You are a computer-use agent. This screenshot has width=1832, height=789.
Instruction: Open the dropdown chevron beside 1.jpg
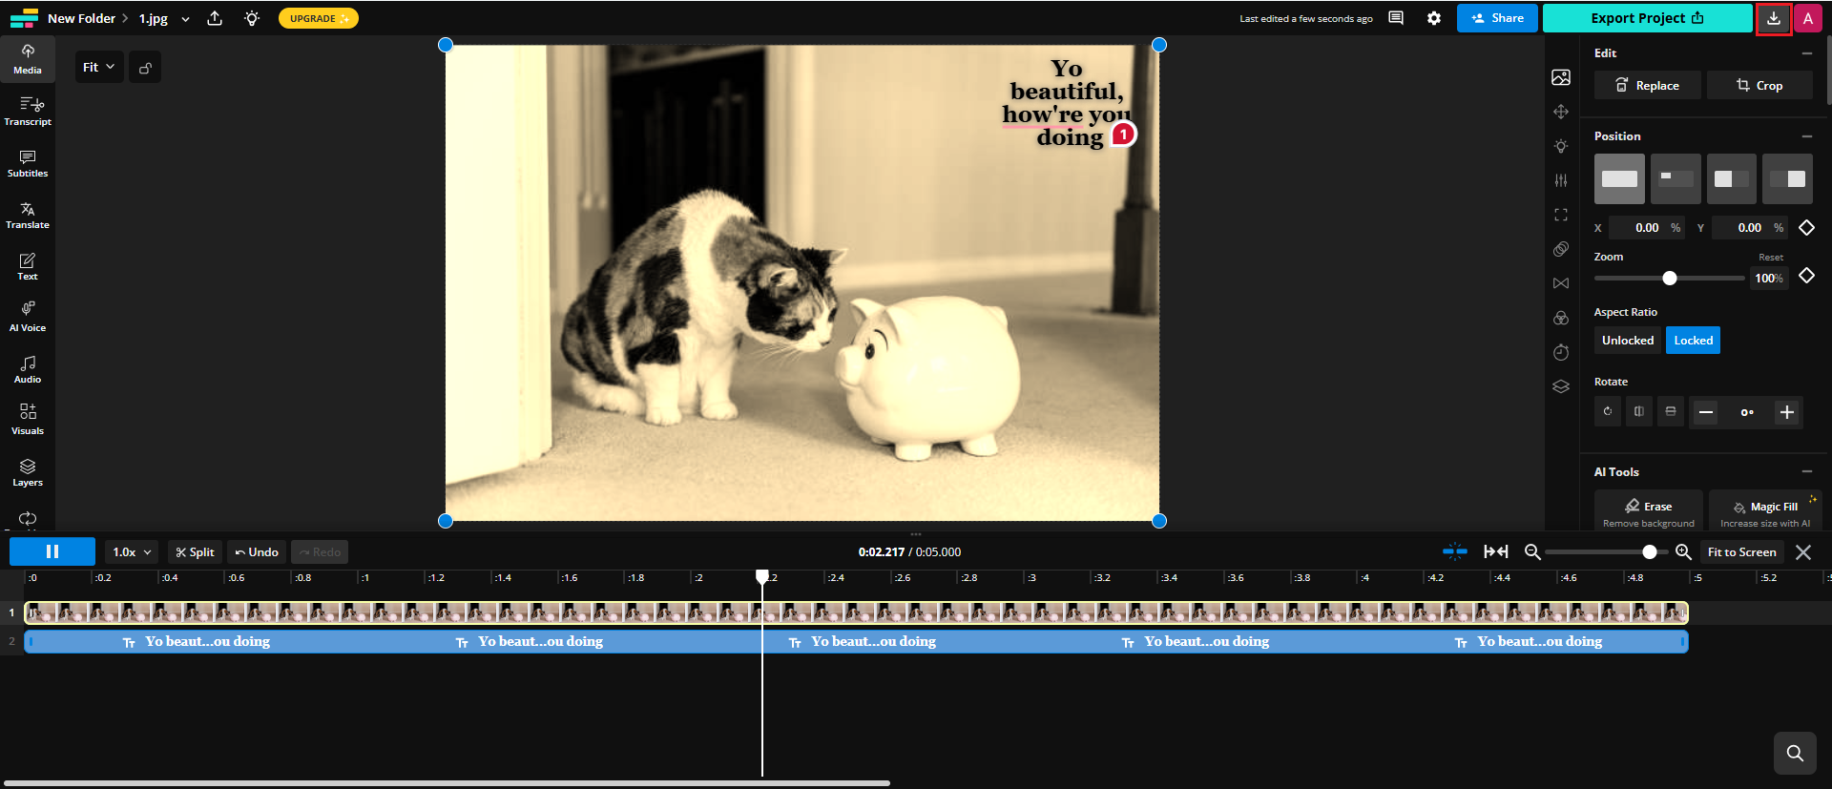185,19
